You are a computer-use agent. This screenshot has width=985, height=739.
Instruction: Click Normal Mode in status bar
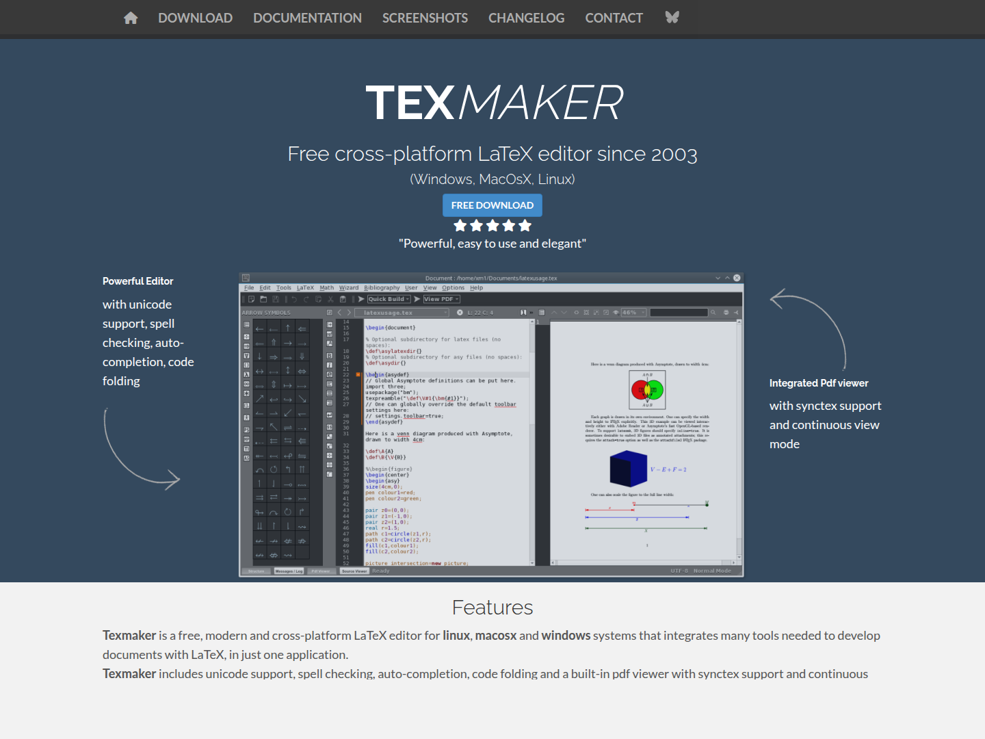[x=712, y=571]
